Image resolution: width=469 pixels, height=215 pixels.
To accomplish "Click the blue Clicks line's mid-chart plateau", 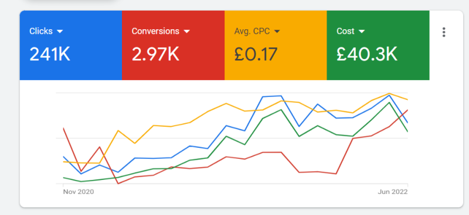I will (x=271, y=96).
